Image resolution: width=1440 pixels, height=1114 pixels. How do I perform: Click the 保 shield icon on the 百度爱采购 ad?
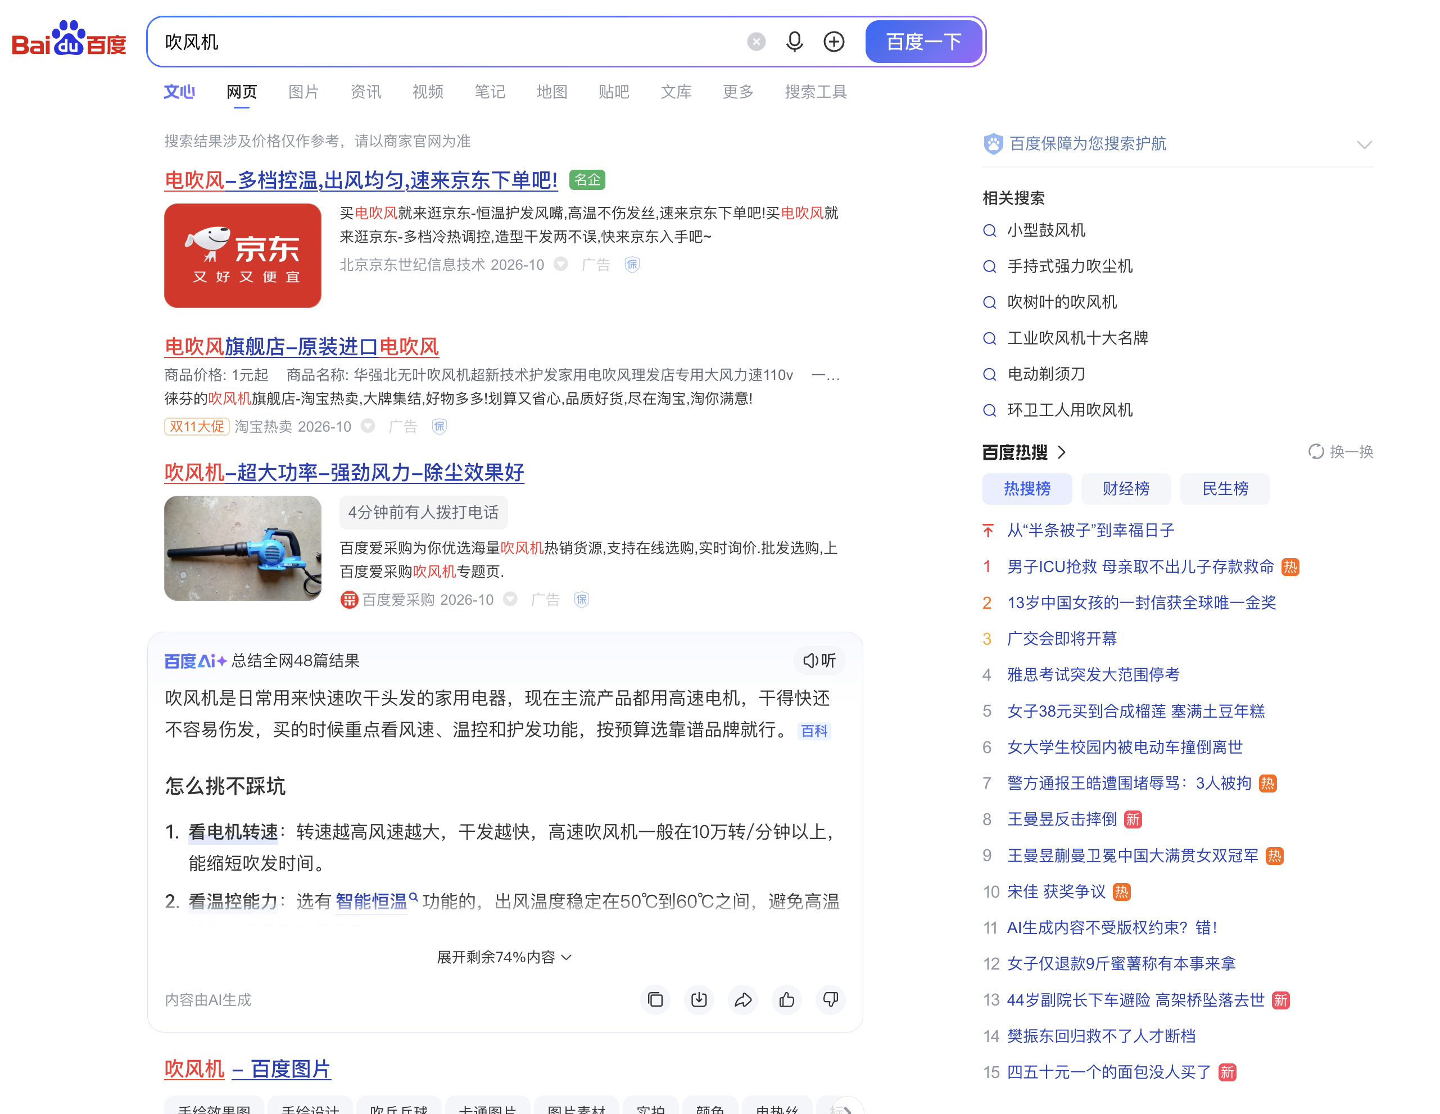(x=582, y=599)
